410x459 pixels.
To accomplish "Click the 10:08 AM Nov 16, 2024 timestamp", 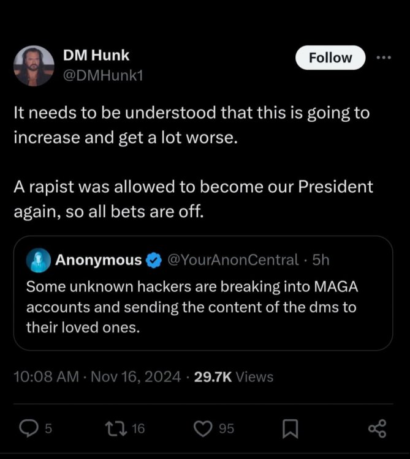I will pos(97,376).
